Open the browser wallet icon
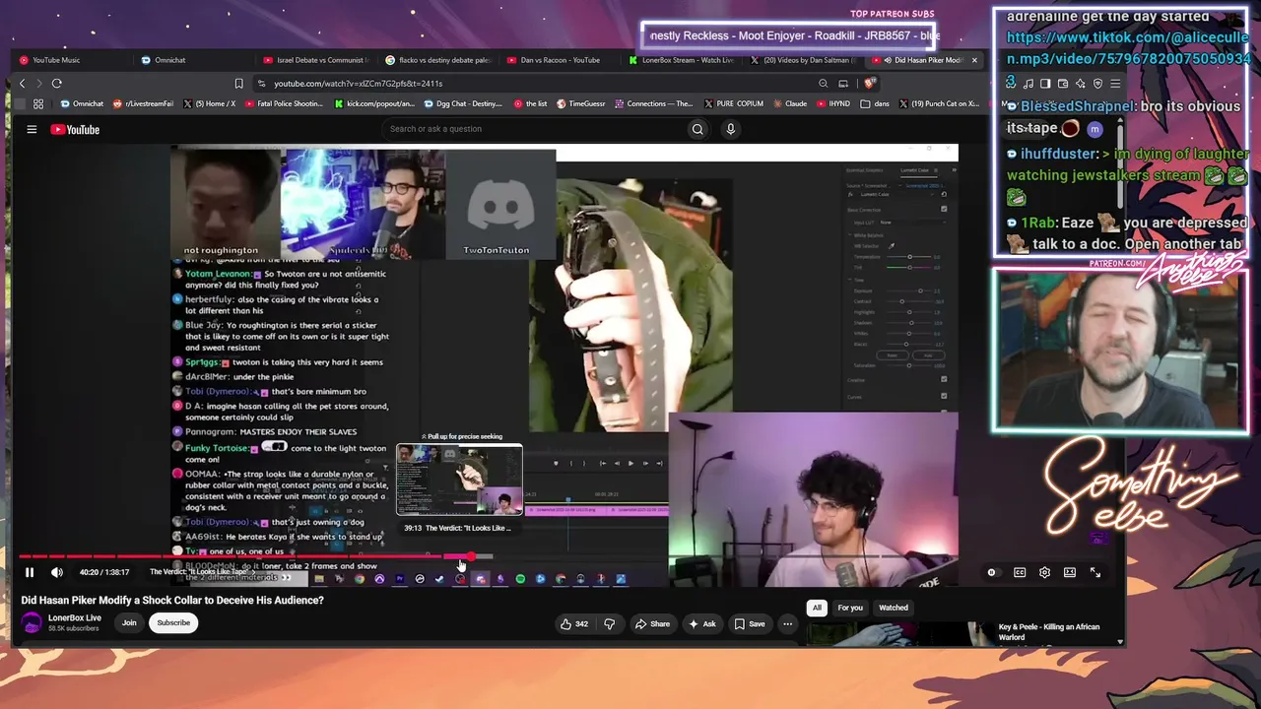Viewport: 1261px width, 709px height. tap(1063, 84)
